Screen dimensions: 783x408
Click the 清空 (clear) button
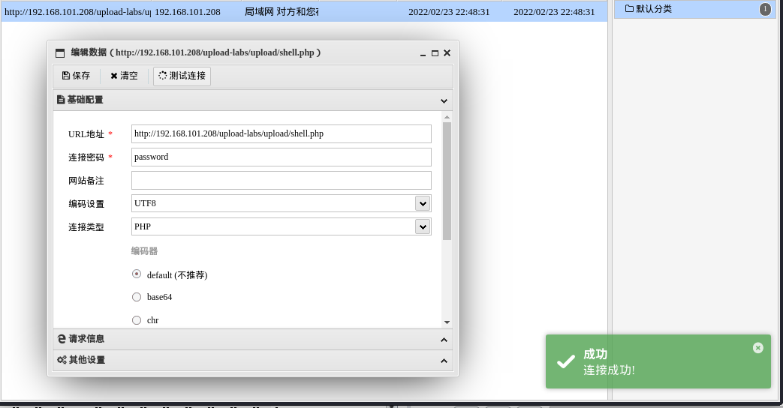pos(125,76)
